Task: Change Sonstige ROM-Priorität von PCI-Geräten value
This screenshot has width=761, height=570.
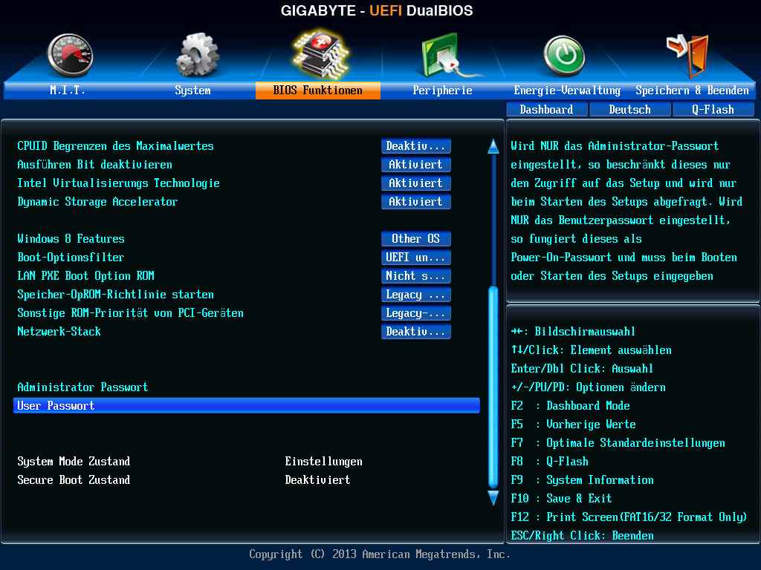Action: 416,313
